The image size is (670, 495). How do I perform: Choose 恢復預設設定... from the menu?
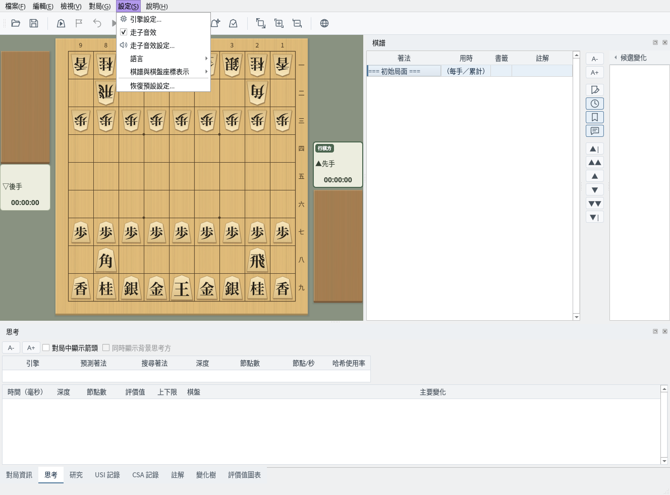(163, 86)
